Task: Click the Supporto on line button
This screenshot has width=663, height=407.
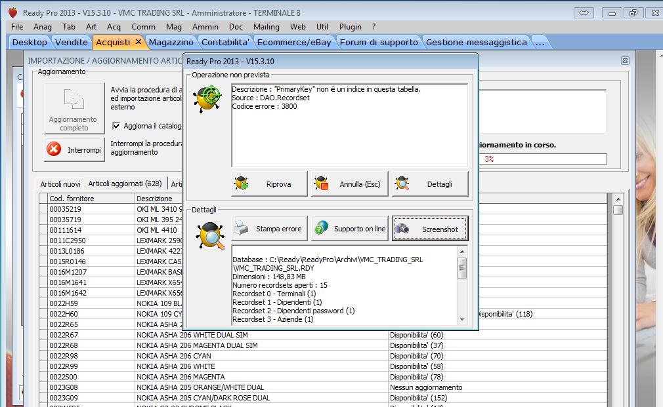Action: (x=350, y=229)
